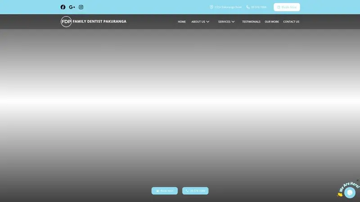Open the Instagram profile icon

[x=81, y=7]
